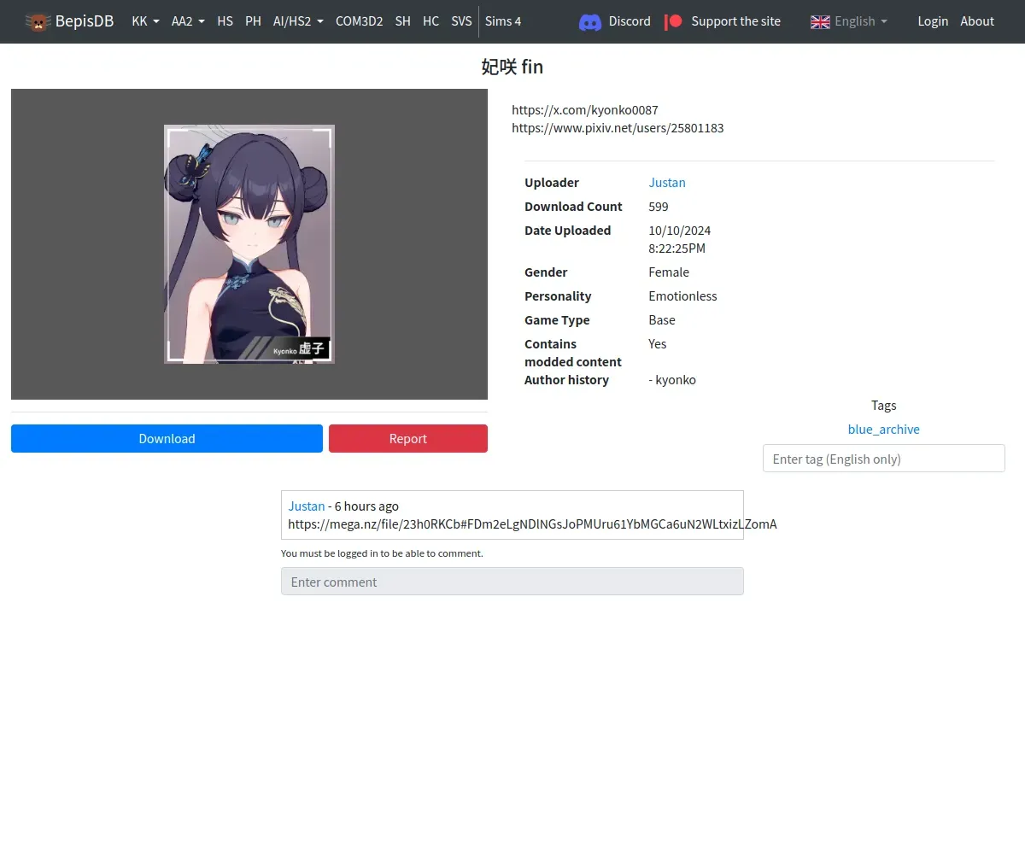Click the blue_archive tag
The width and height of the screenshot is (1025, 854).
[x=884, y=429]
